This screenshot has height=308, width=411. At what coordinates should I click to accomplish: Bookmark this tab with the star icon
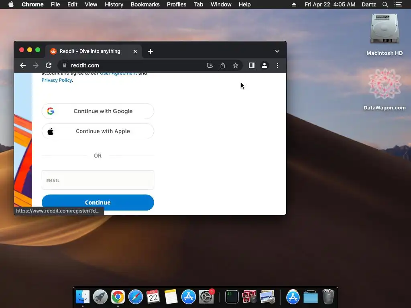(235, 65)
